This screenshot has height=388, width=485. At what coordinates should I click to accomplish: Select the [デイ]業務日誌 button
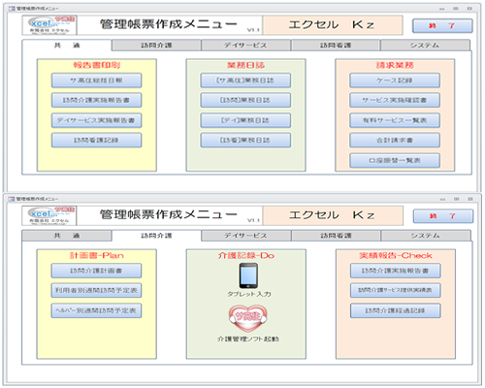click(x=245, y=120)
